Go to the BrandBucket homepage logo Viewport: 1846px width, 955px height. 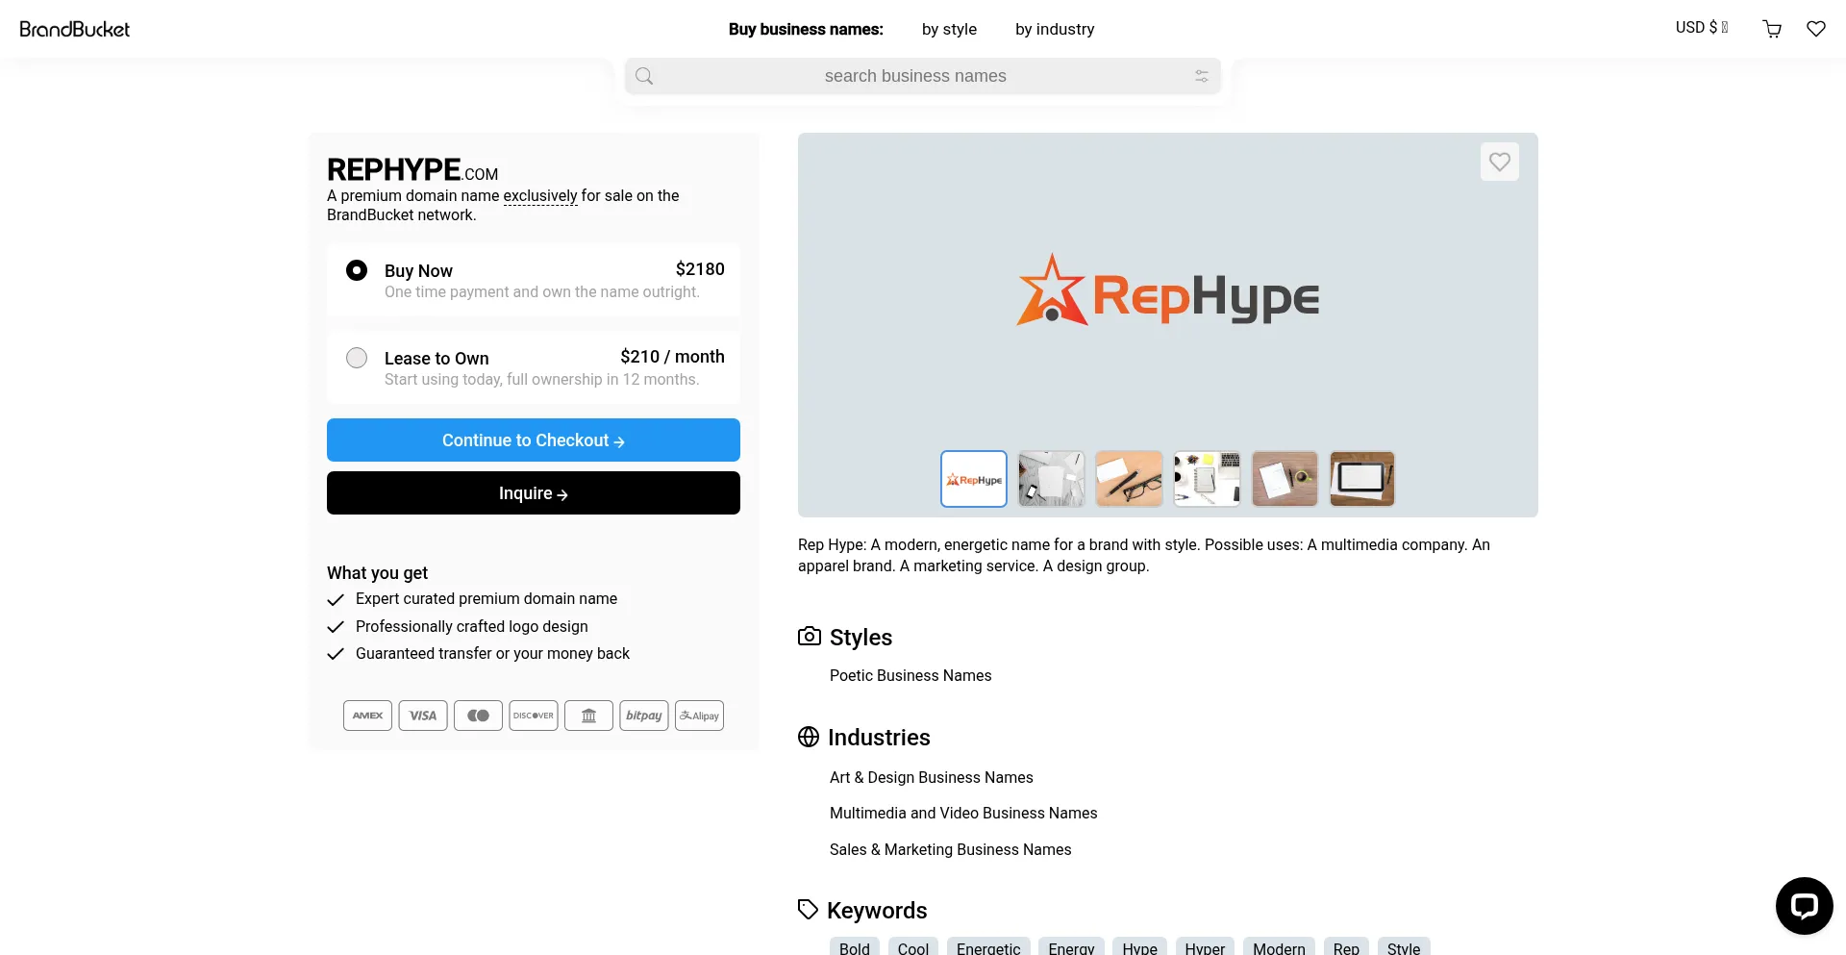[75, 29]
